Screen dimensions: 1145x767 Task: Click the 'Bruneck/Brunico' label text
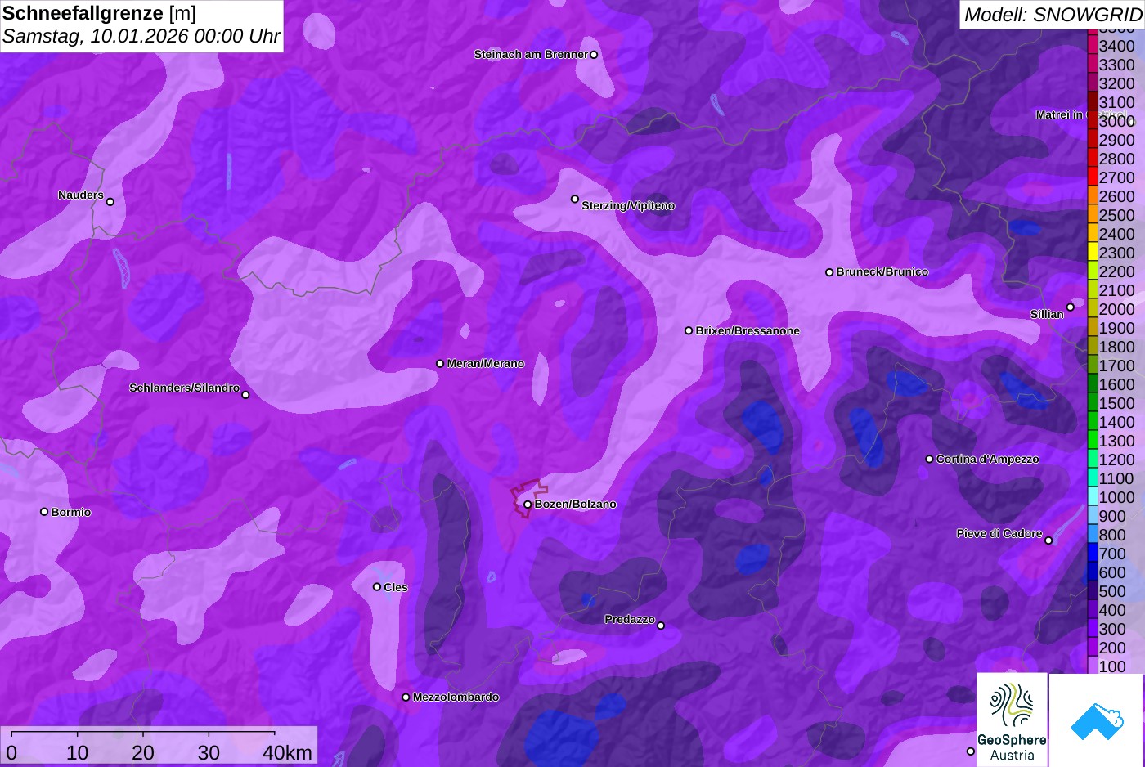[882, 272]
